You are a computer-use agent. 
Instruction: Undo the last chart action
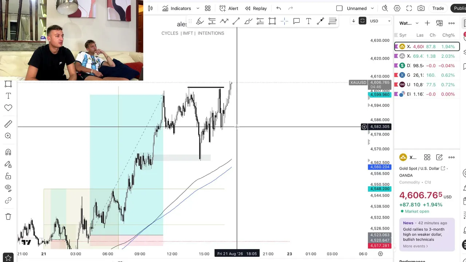pyautogui.click(x=279, y=8)
